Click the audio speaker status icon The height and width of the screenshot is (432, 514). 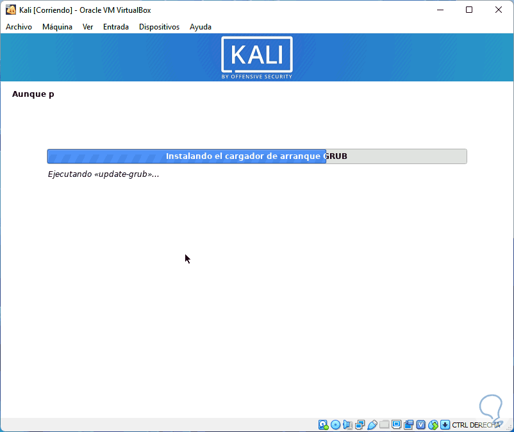click(347, 425)
